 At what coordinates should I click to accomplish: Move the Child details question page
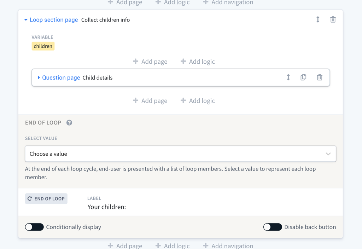288,77
